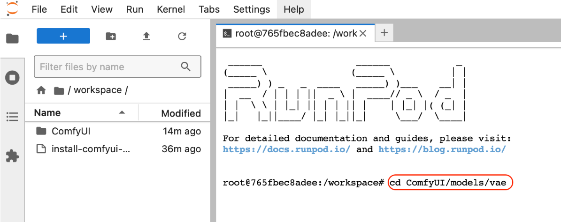This screenshot has width=561, height=222.
Task: Add a new tab with plus button
Action: (384, 33)
